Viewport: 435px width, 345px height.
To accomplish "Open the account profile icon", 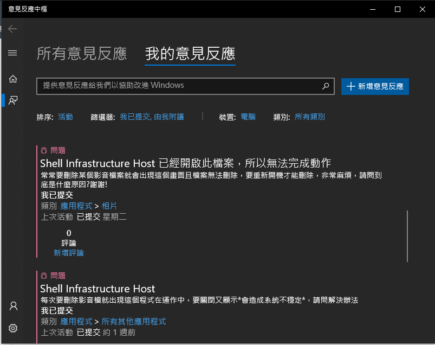I will 14,306.
